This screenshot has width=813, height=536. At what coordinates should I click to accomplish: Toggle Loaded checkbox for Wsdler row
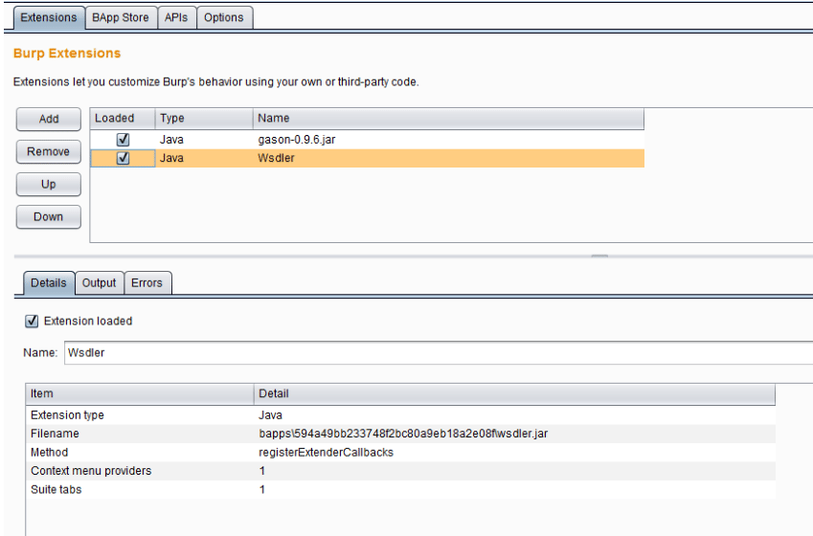(x=123, y=158)
